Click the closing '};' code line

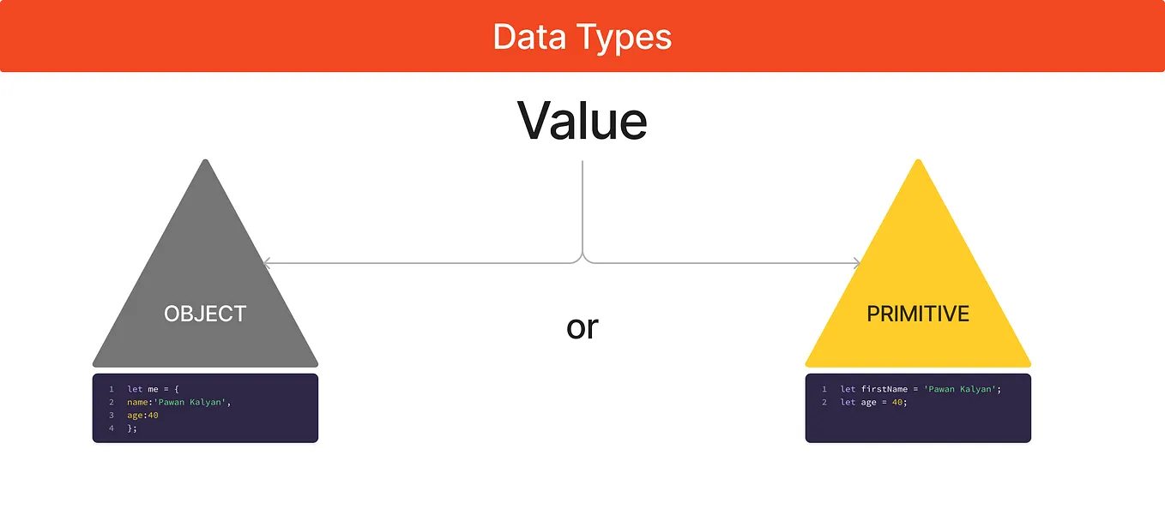click(132, 428)
